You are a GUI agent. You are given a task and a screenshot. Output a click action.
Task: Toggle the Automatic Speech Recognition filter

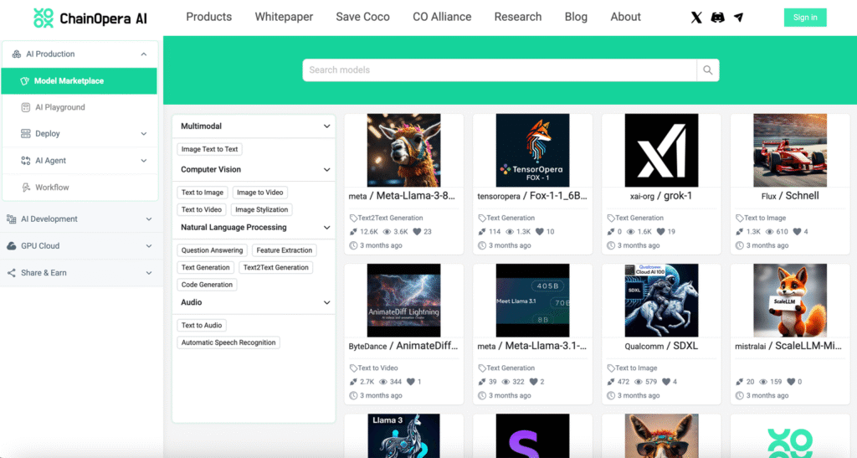tap(228, 342)
